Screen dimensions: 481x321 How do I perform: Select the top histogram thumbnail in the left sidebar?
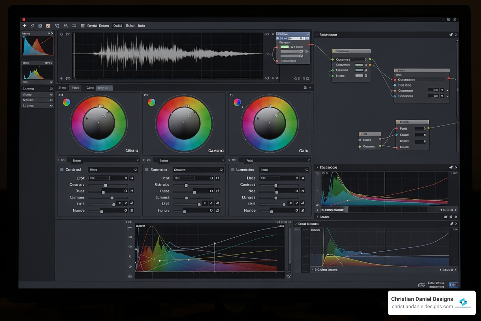[x=37, y=45]
